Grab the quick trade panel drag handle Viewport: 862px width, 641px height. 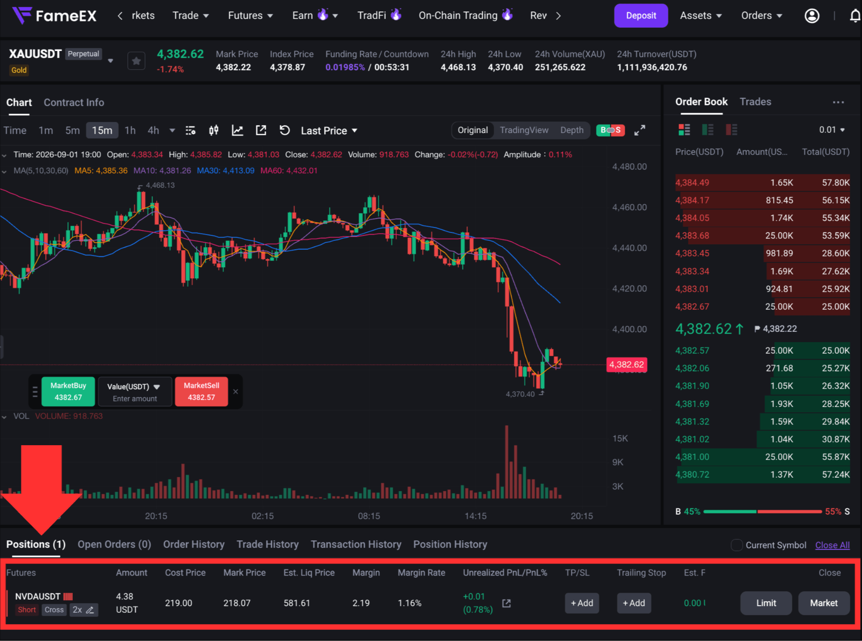(35, 392)
